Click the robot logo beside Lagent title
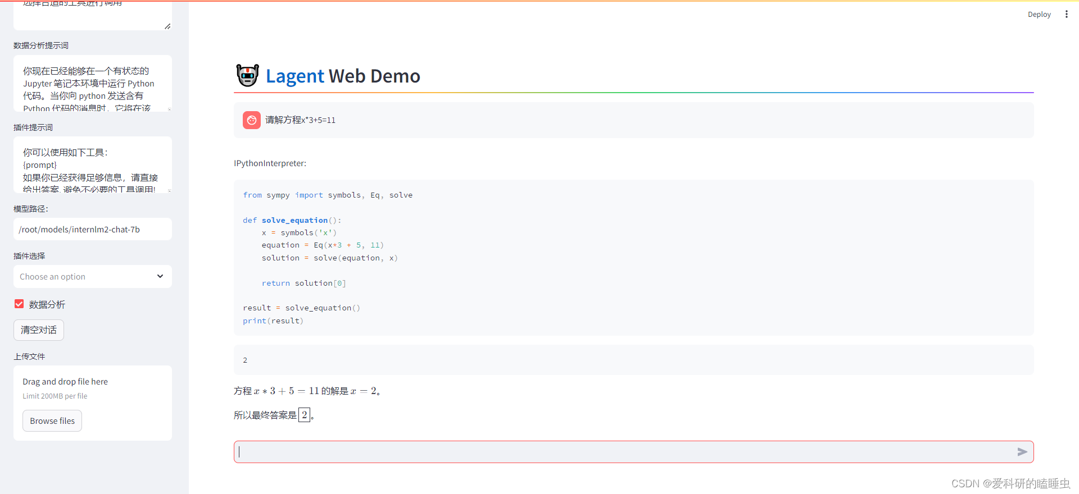1079x494 pixels. click(x=247, y=75)
